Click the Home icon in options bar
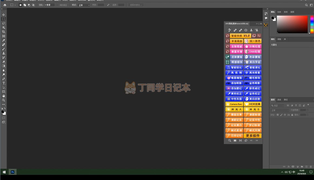Image resolution: width=314 pixels, height=180 pixels. point(5,5)
